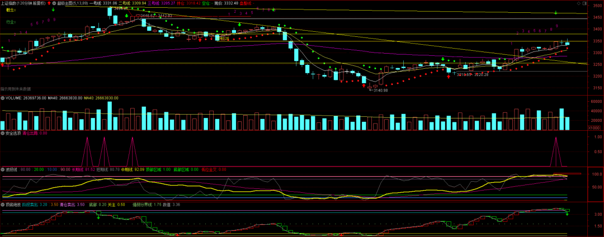Click the 清仓卖出: 3.50 readout
The width and height of the screenshot is (604, 237).
click(72, 205)
